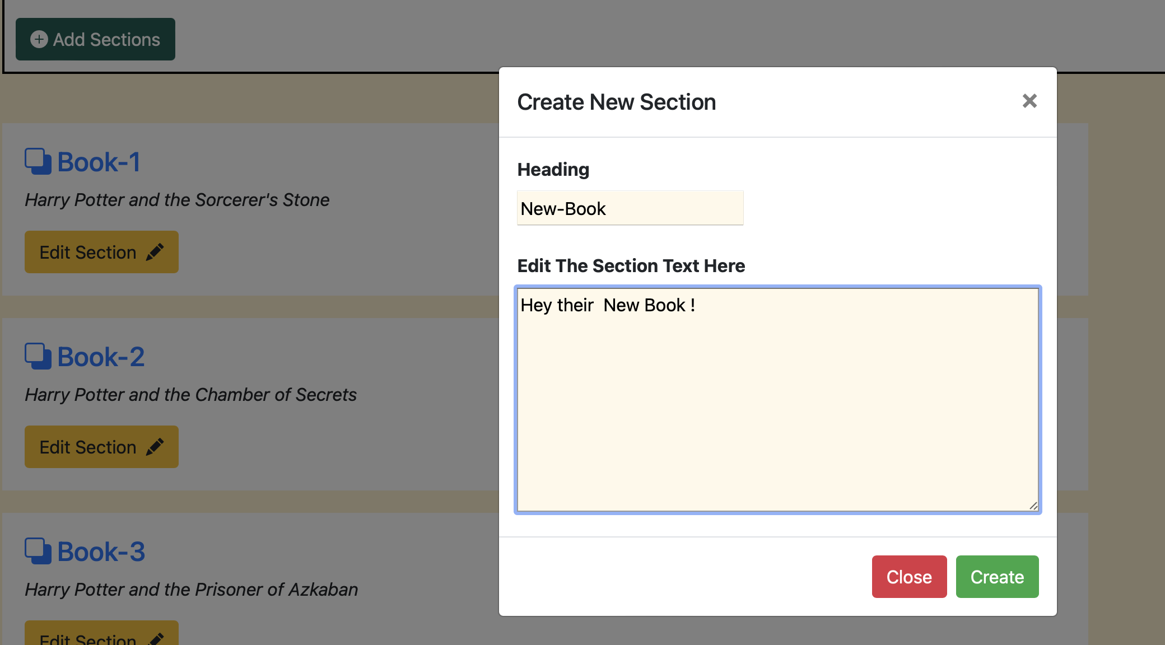Viewport: 1165px width, 645px height.
Task: Open the Book-3 heading link
Action: [101, 551]
